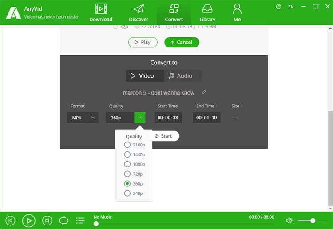The height and width of the screenshot is (229, 333).
Task: Close the AnyVid window
Action: pyautogui.click(x=328, y=7)
